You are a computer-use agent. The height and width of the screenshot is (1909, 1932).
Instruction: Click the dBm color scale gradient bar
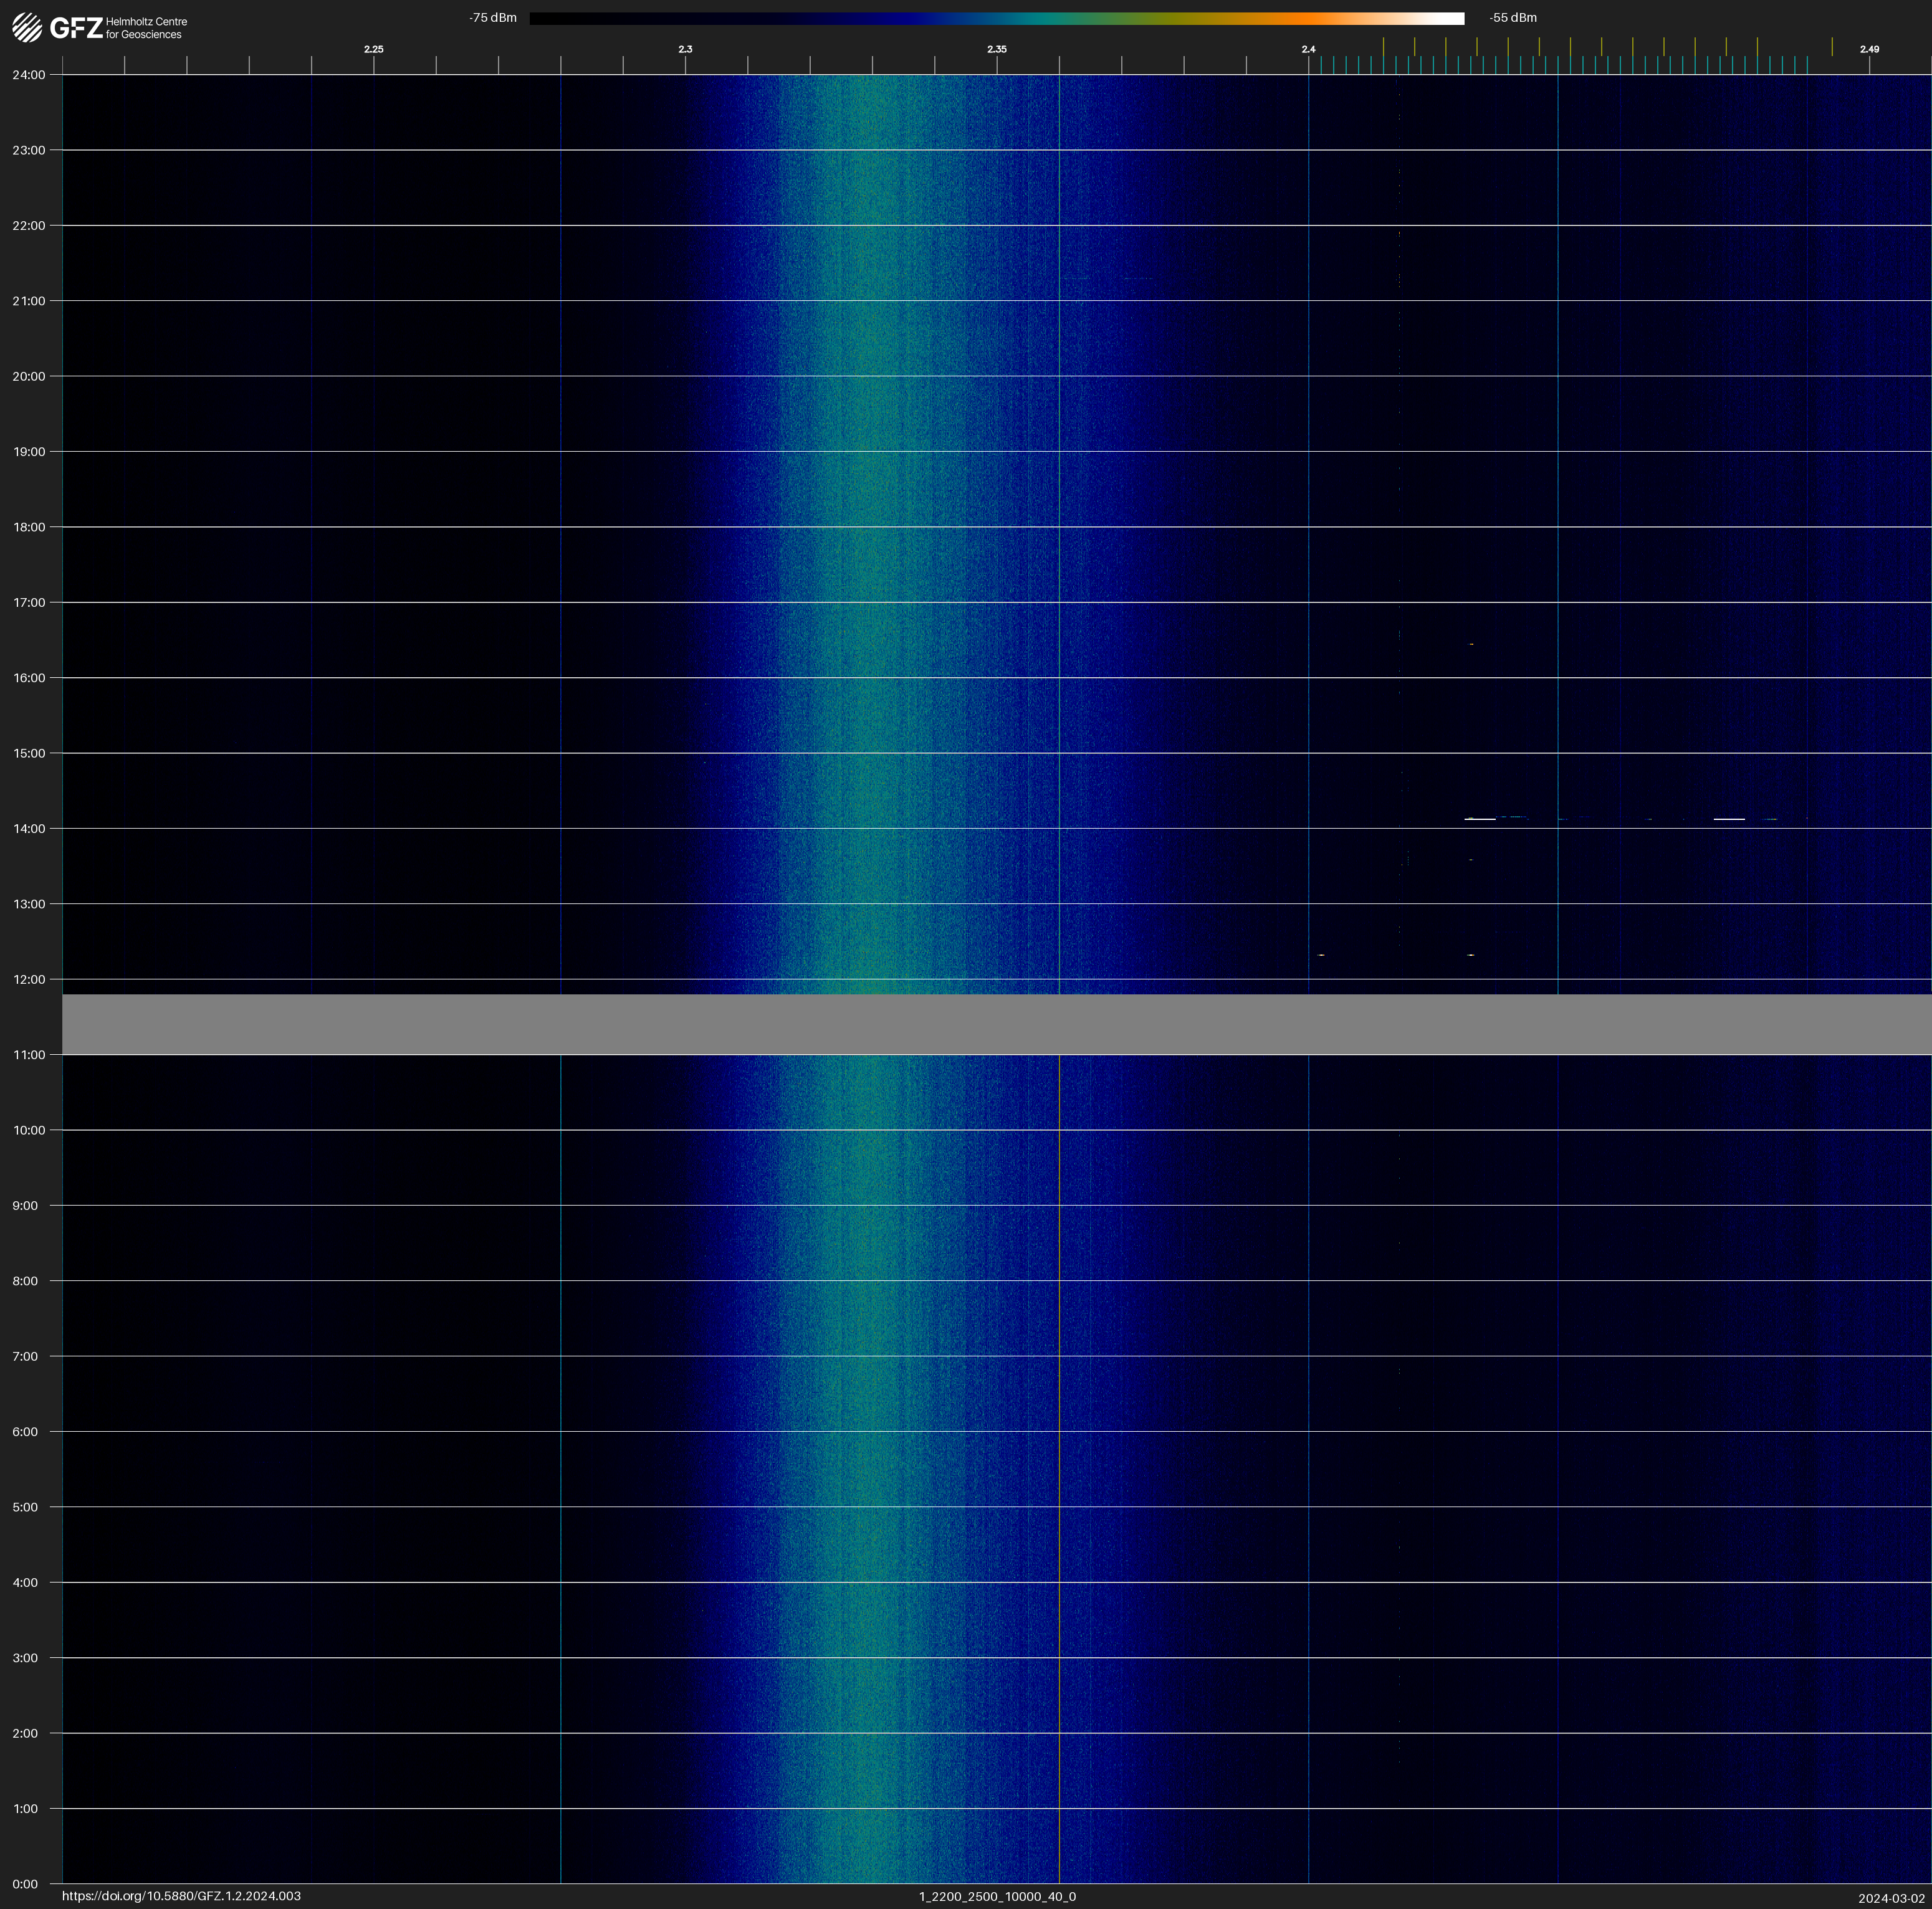(996, 18)
